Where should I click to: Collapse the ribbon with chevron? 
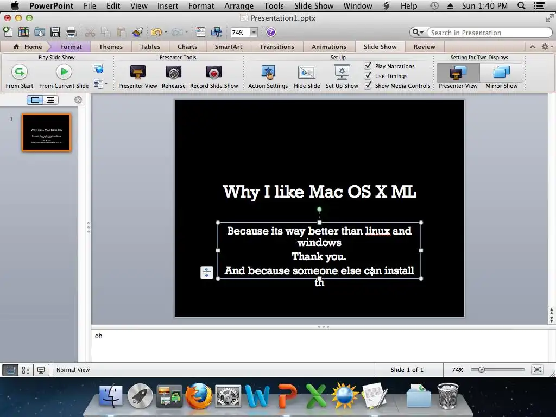click(532, 47)
